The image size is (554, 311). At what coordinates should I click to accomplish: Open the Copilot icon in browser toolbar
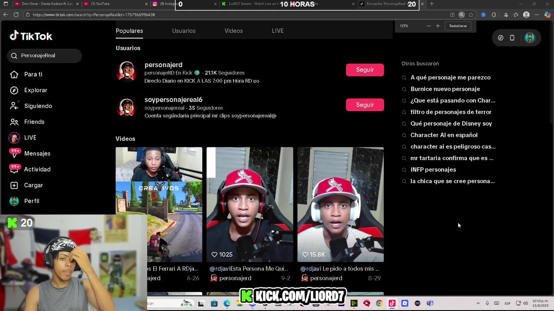tap(548, 15)
